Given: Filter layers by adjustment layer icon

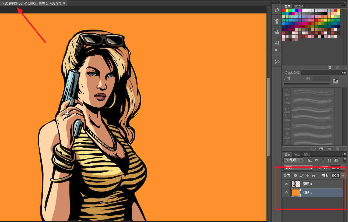Looking at the screenshot, I should click(x=317, y=160).
